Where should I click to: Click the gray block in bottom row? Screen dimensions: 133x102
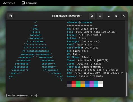pyautogui.click(x=69, y=86)
